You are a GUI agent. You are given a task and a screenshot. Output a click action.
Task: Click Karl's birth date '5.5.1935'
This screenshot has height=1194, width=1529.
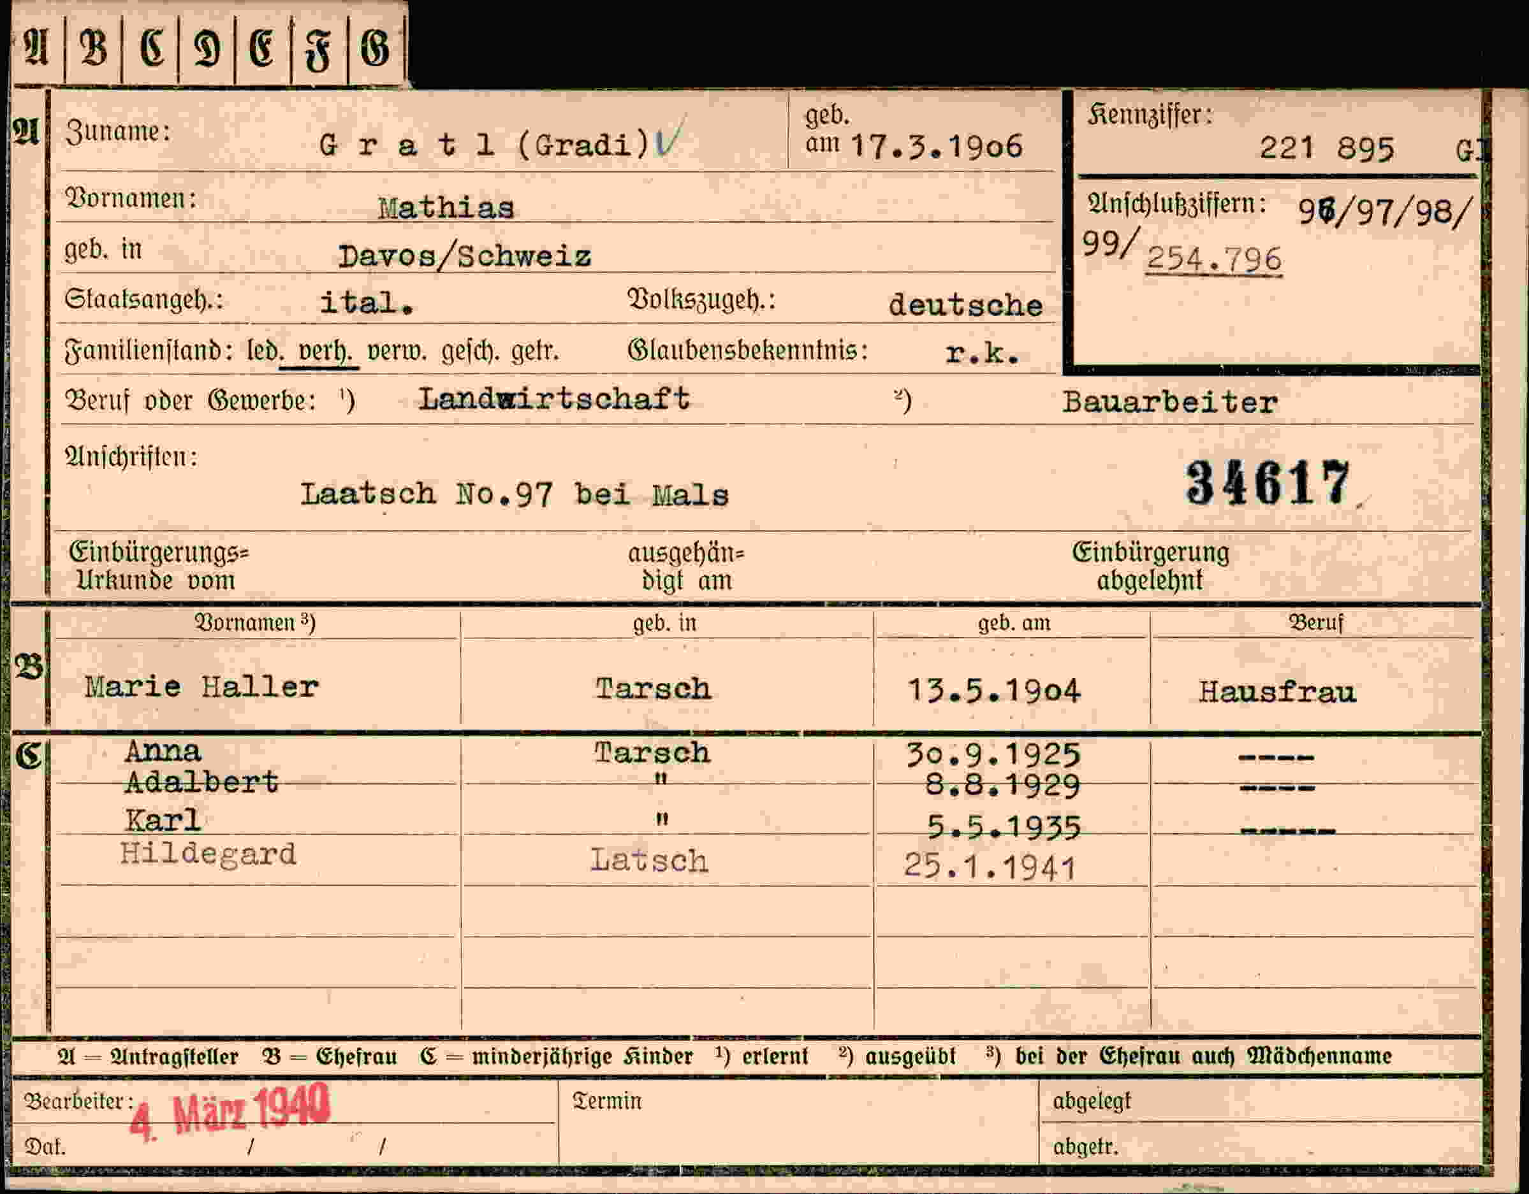pos(1005,828)
